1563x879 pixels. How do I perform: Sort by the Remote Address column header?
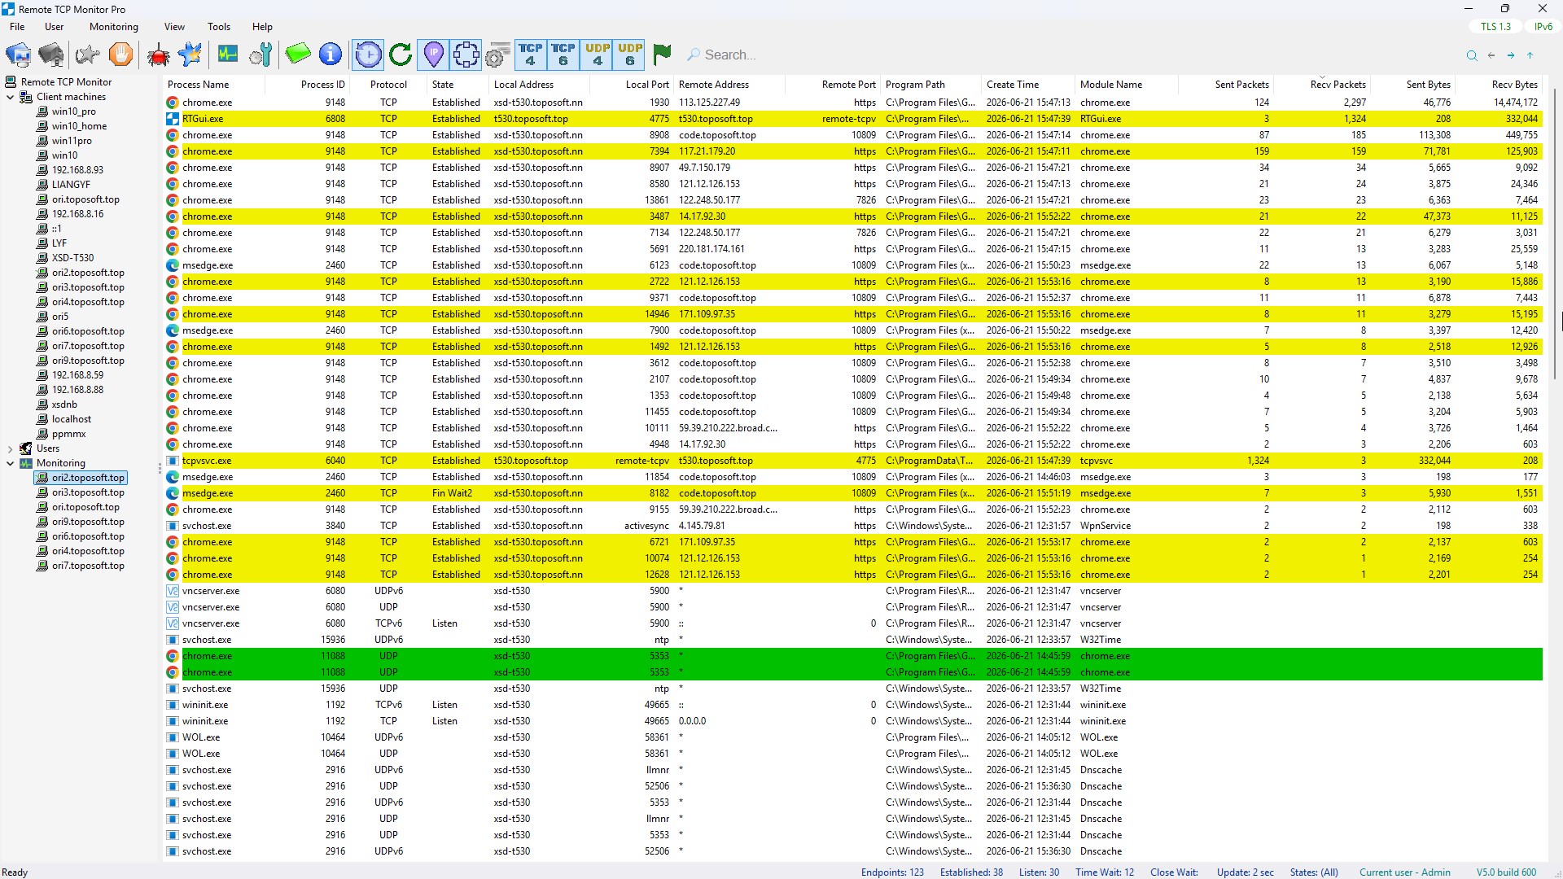pyautogui.click(x=730, y=85)
